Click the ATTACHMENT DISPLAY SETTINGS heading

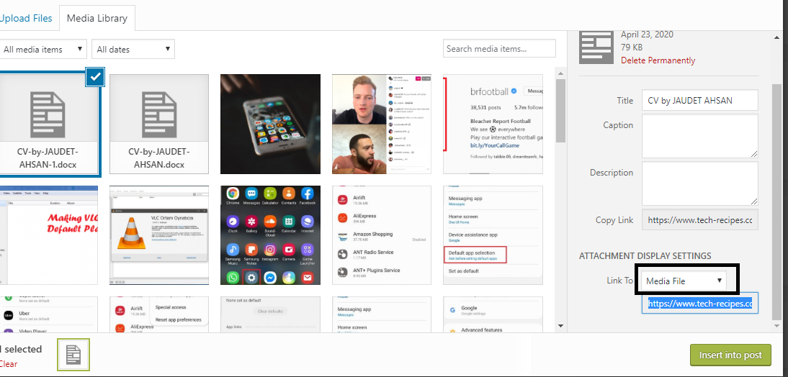pos(645,256)
